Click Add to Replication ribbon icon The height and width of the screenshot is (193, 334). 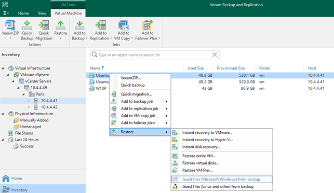101,25
